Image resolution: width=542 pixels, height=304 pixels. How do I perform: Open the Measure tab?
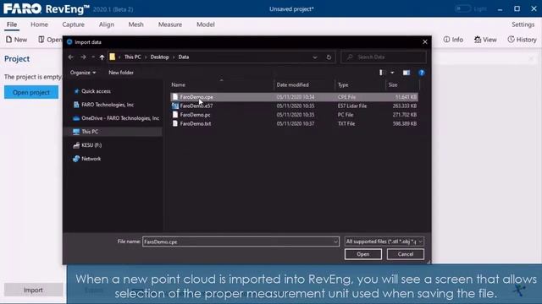[x=169, y=24]
